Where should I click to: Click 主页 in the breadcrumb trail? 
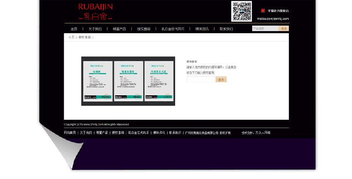pos(71,37)
